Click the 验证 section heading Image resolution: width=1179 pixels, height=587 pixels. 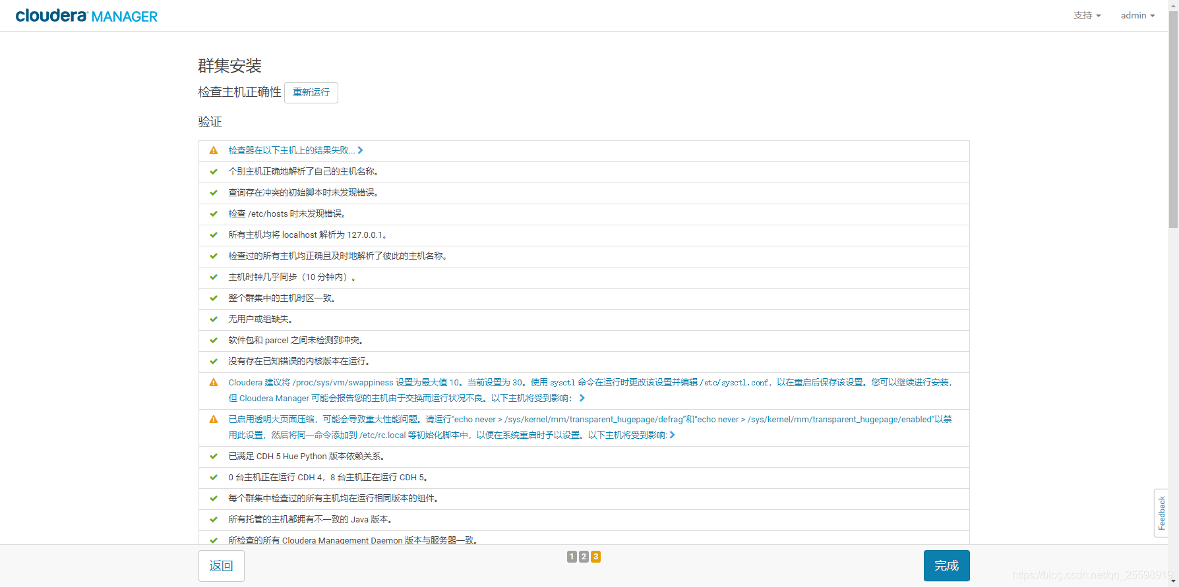pyautogui.click(x=210, y=122)
